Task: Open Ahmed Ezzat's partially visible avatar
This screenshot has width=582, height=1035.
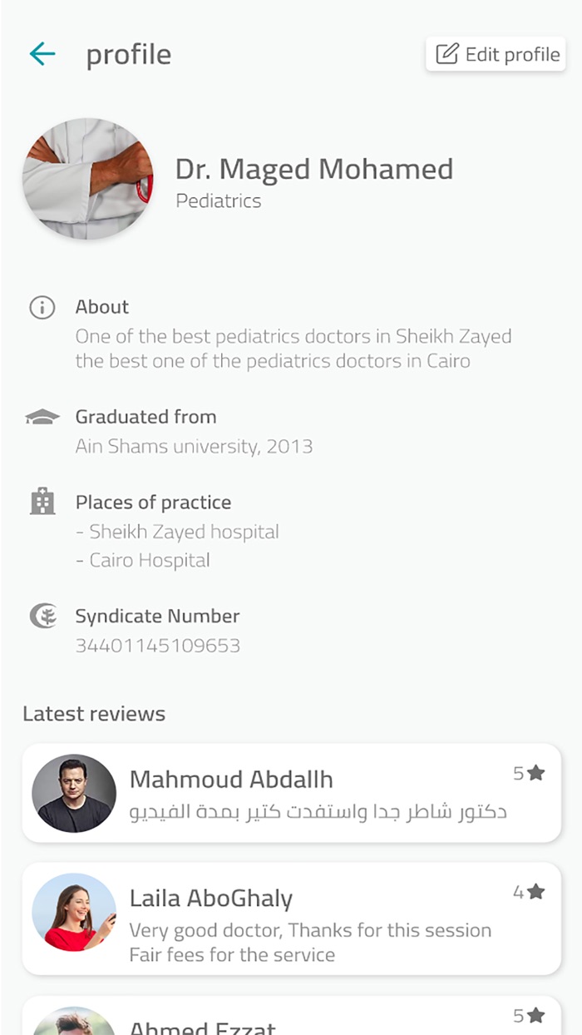Action: tap(74, 1023)
